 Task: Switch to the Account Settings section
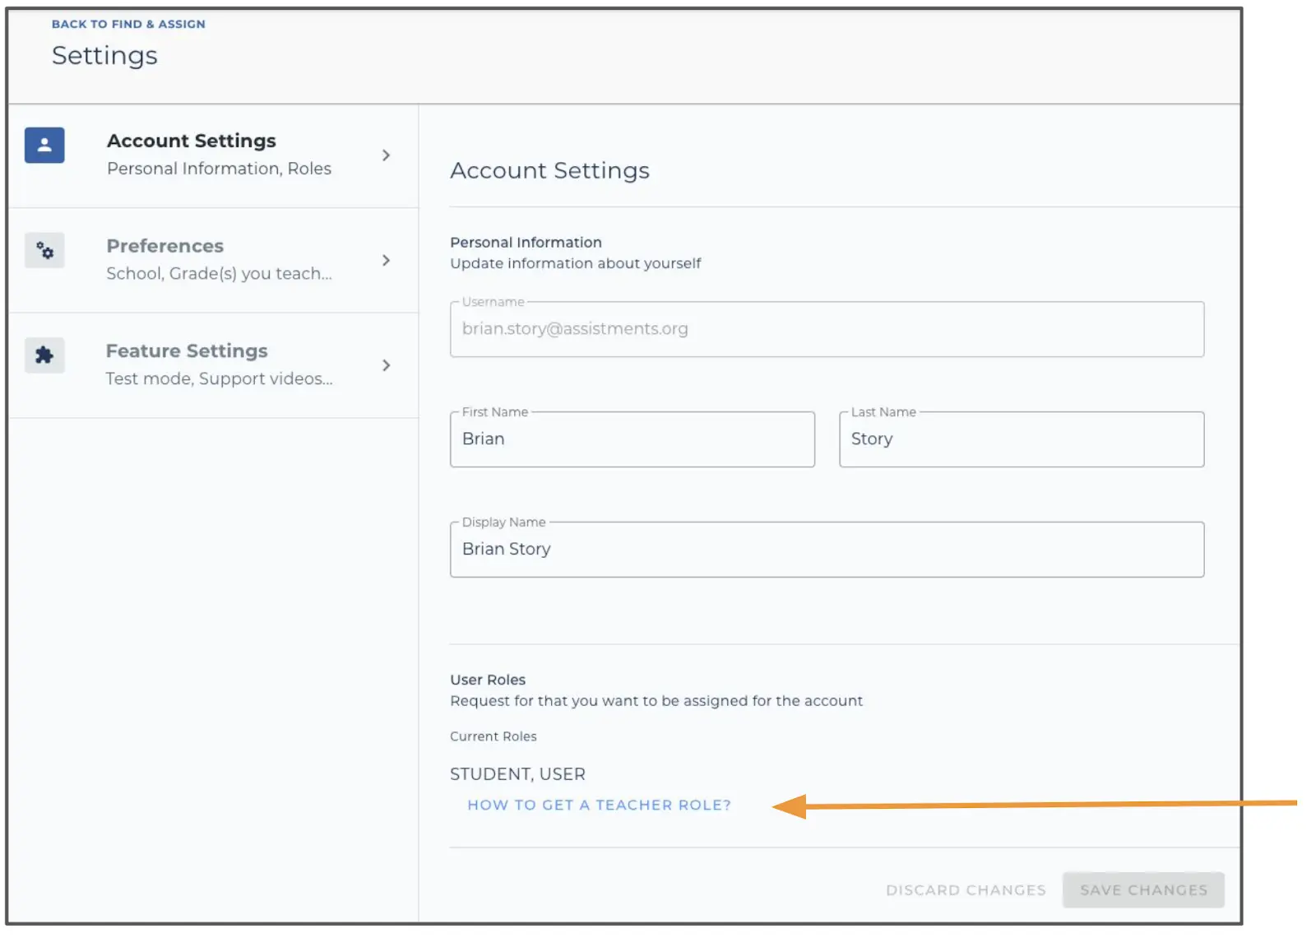point(191,141)
